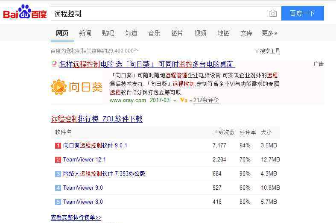Screen dimensions: 336x223
Task: Switch to the 视频 tab
Action: pyautogui.click(x=200, y=33)
